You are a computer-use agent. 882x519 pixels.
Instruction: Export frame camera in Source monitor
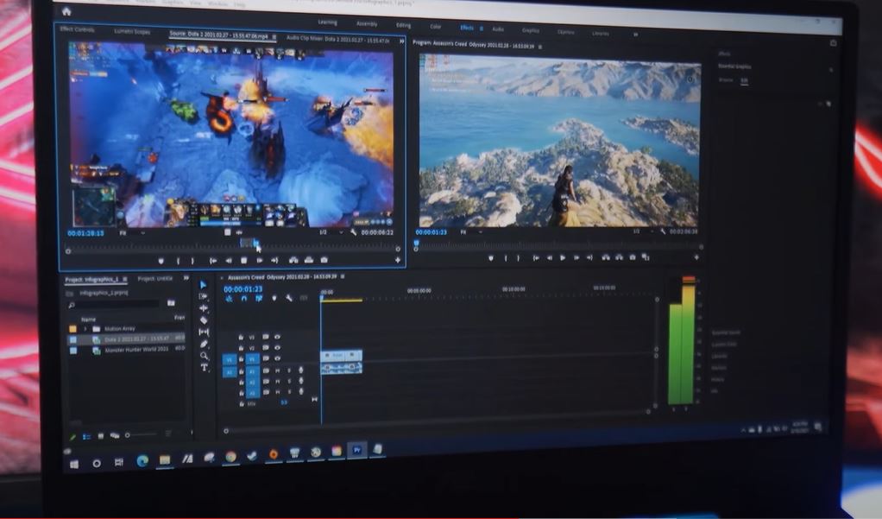click(x=324, y=260)
